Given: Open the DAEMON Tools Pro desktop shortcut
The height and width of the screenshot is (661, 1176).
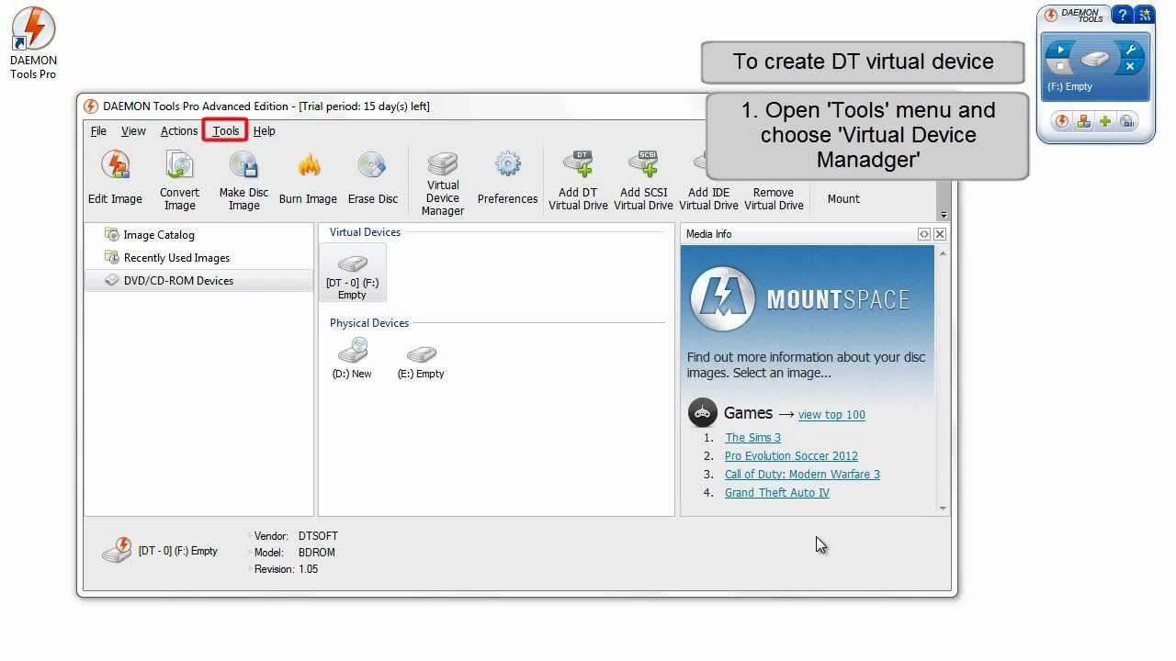Looking at the screenshot, I should tap(33, 43).
